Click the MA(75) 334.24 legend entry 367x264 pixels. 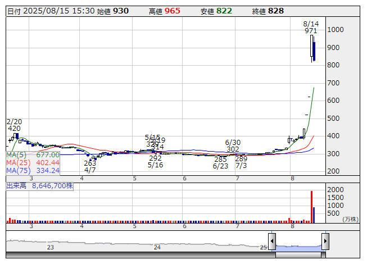[x=33, y=171]
